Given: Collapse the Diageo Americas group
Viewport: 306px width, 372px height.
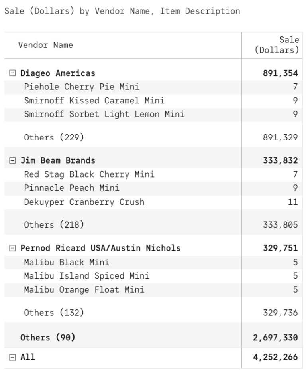Looking at the screenshot, I should pyautogui.click(x=12, y=73).
